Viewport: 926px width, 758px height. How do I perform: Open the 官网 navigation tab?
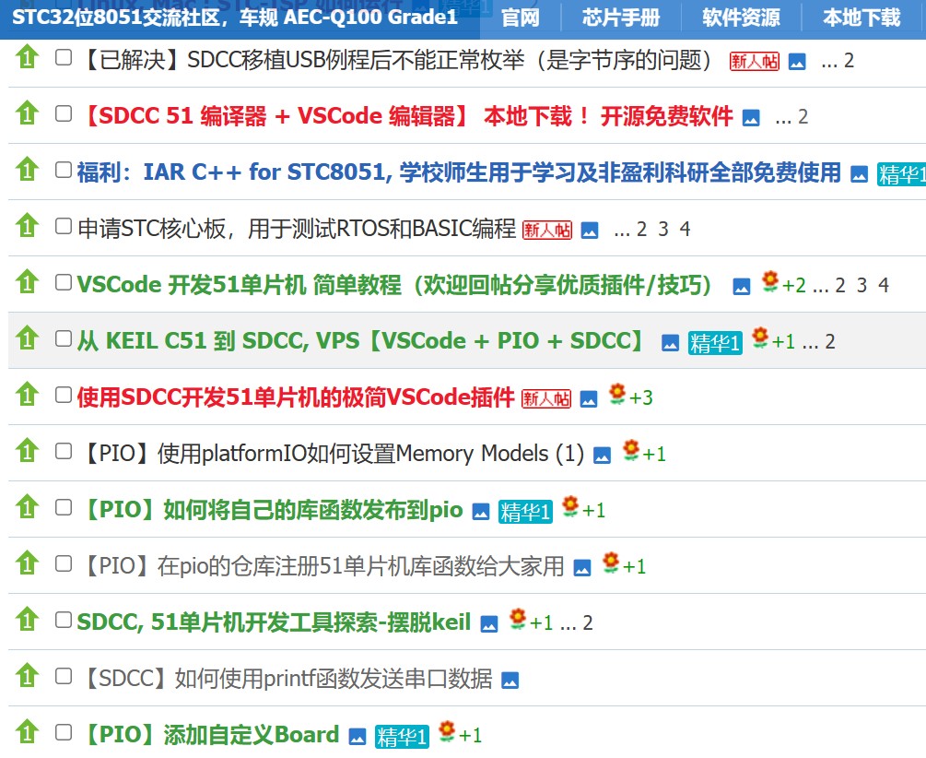521,18
